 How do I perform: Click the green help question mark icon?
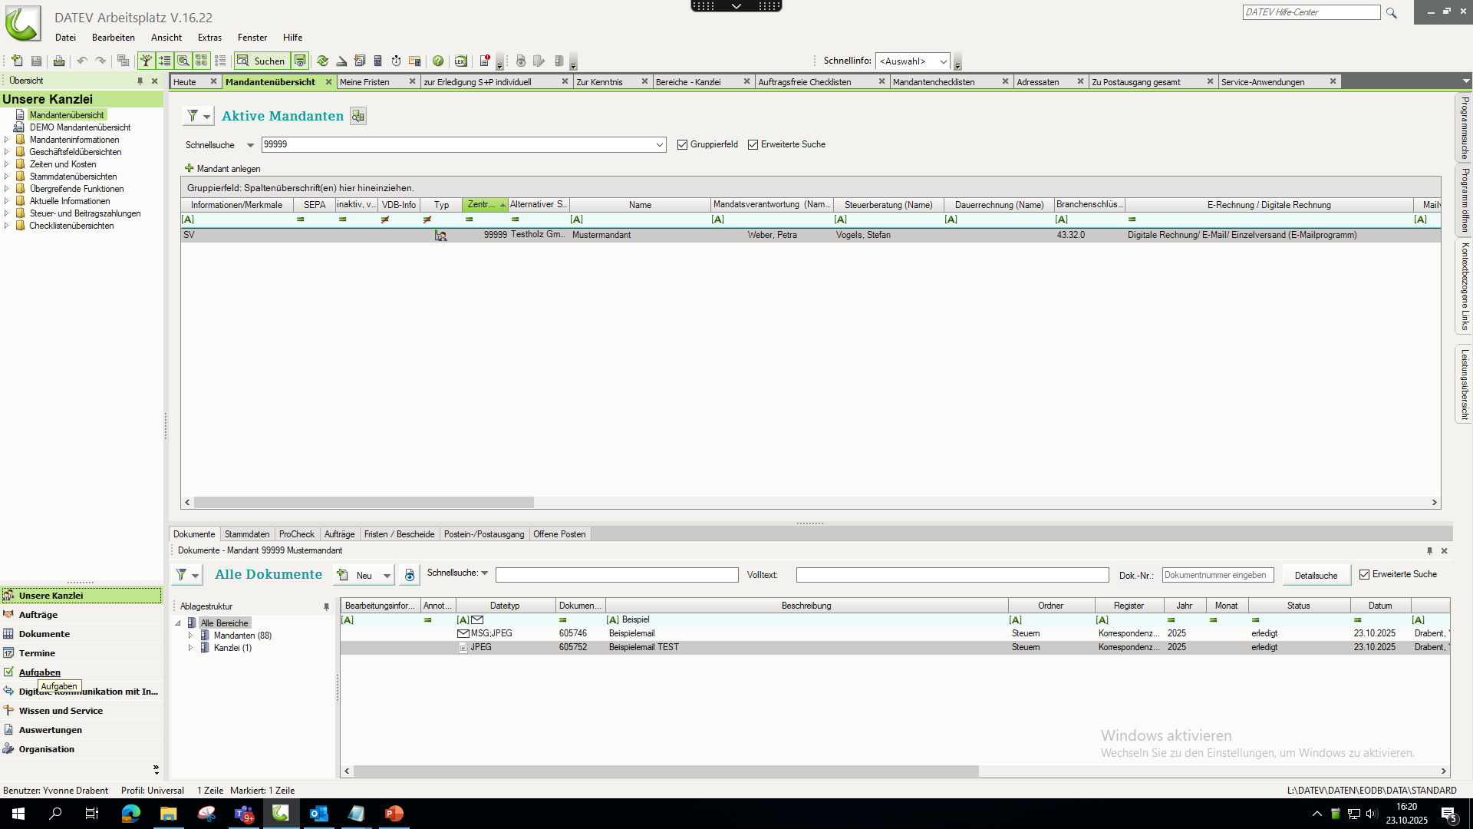click(x=438, y=61)
